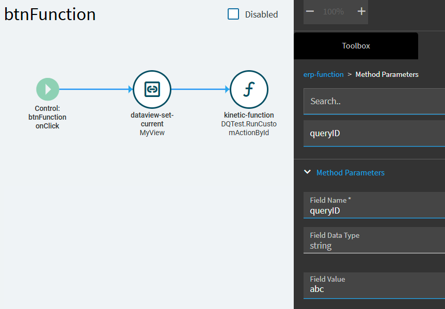Click the Method Parameters section heading
This screenshot has height=309, width=445.
point(351,173)
